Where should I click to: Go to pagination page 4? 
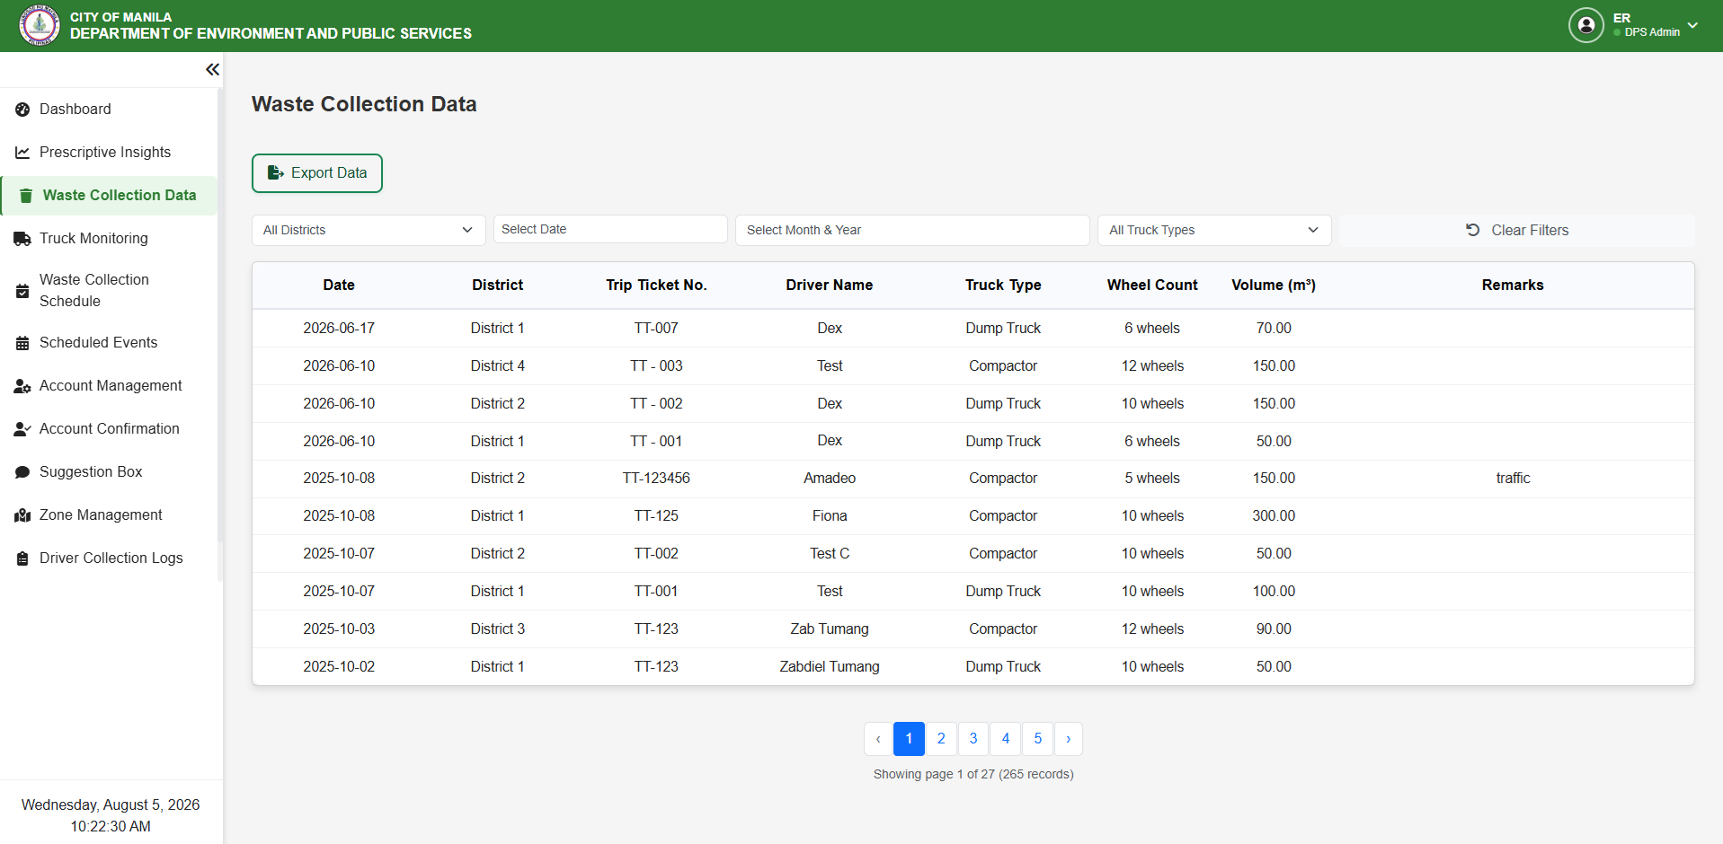[x=1006, y=739]
